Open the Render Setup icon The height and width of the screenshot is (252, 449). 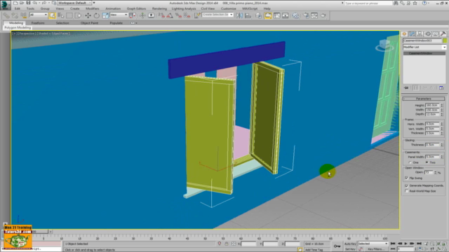[x=306, y=15]
